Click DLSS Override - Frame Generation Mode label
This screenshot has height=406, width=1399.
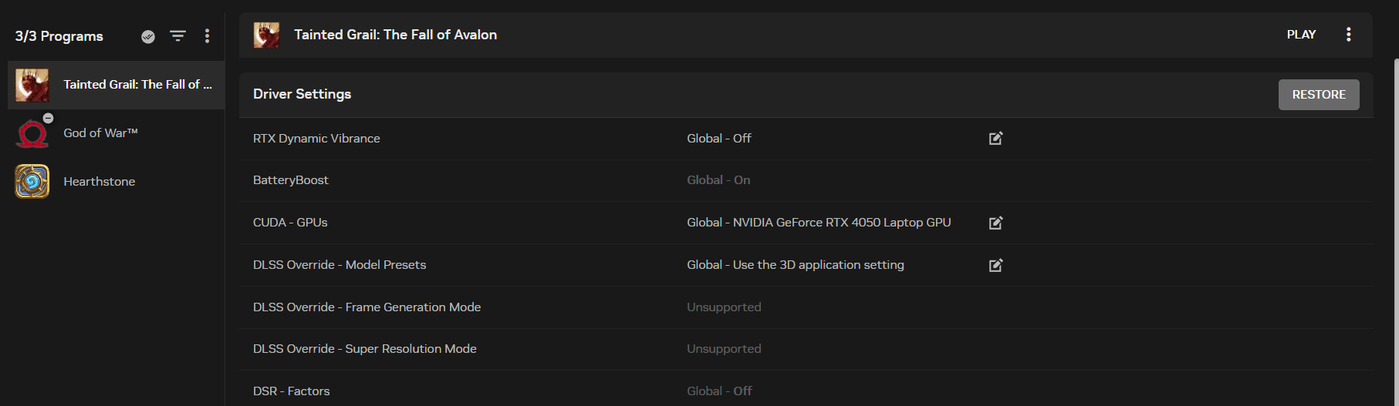(x=367, y=307)
